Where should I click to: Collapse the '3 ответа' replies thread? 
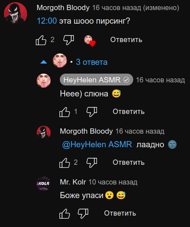pyautogui.click(x=92, y=62)
